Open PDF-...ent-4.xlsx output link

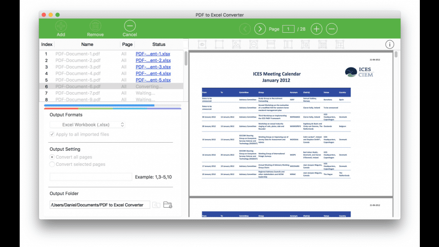click(x=153, y=73)
